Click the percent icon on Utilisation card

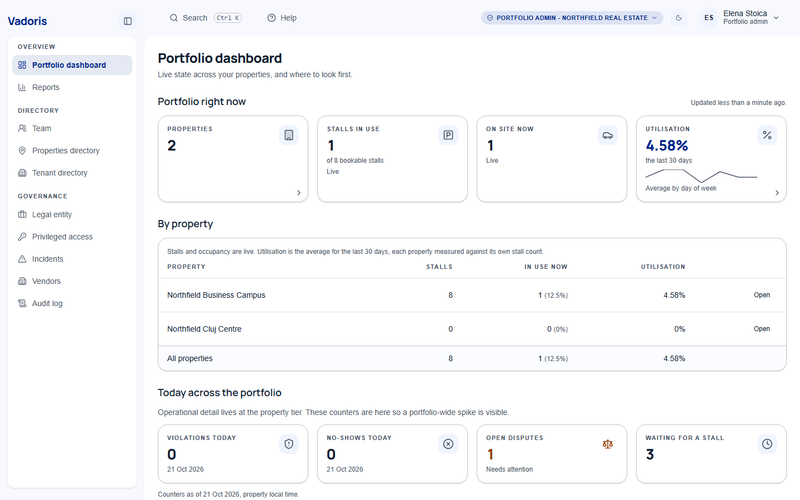coord(767,135)
